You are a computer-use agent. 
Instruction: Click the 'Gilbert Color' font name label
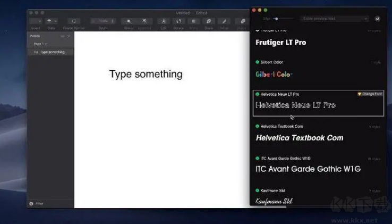point(272,62)
